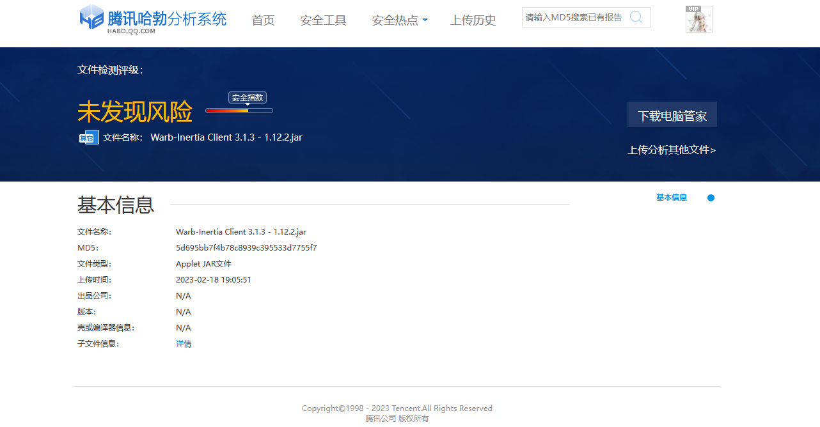
Task: Open the 详情 sub-file link
Action: (184, 344)
